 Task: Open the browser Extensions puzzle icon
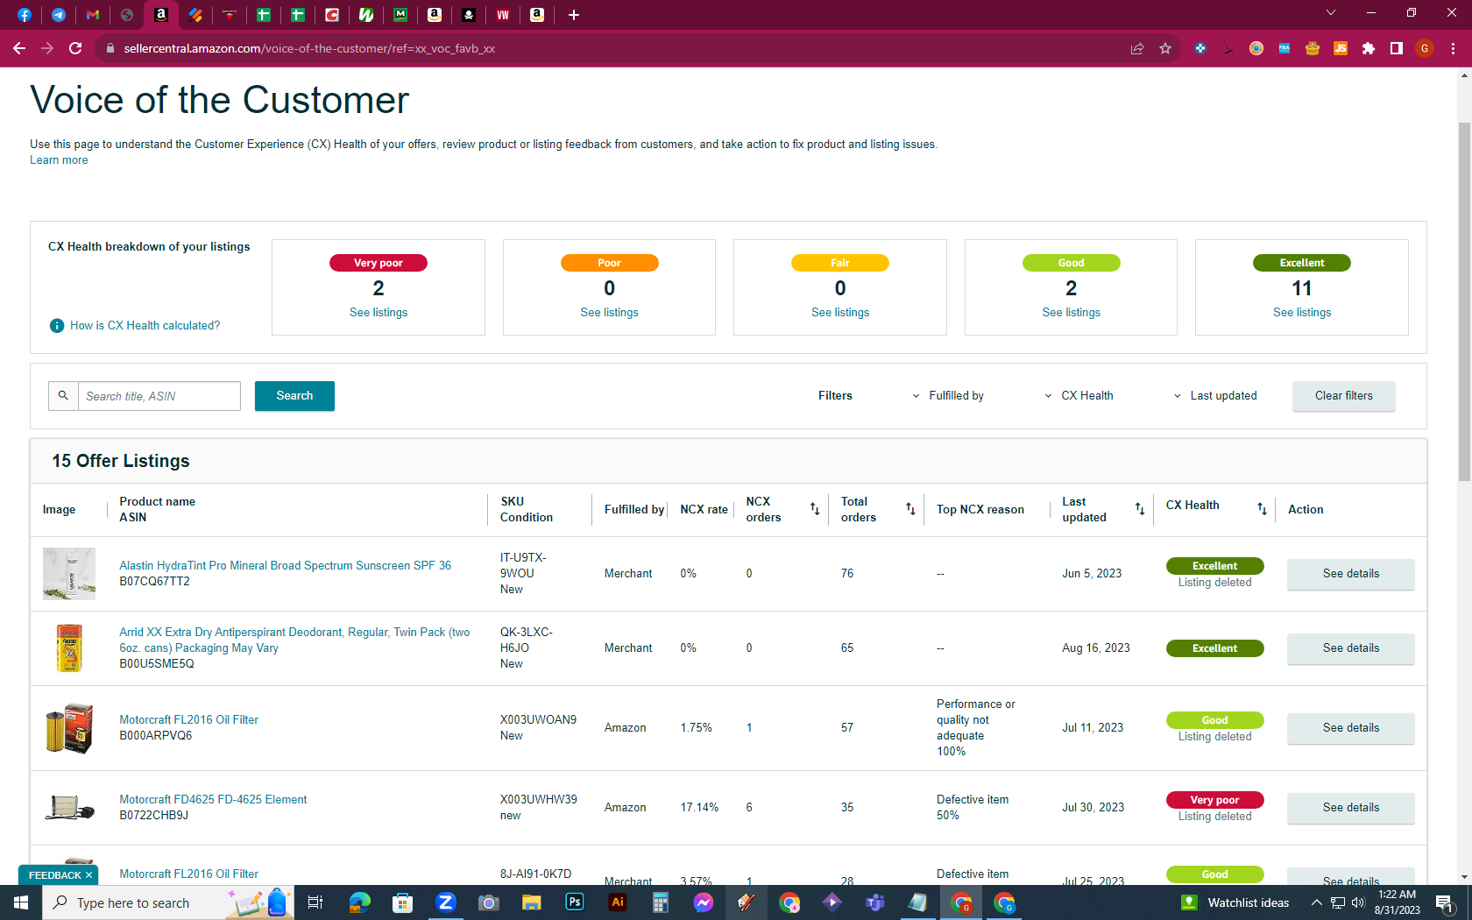tap(1369, 48)
